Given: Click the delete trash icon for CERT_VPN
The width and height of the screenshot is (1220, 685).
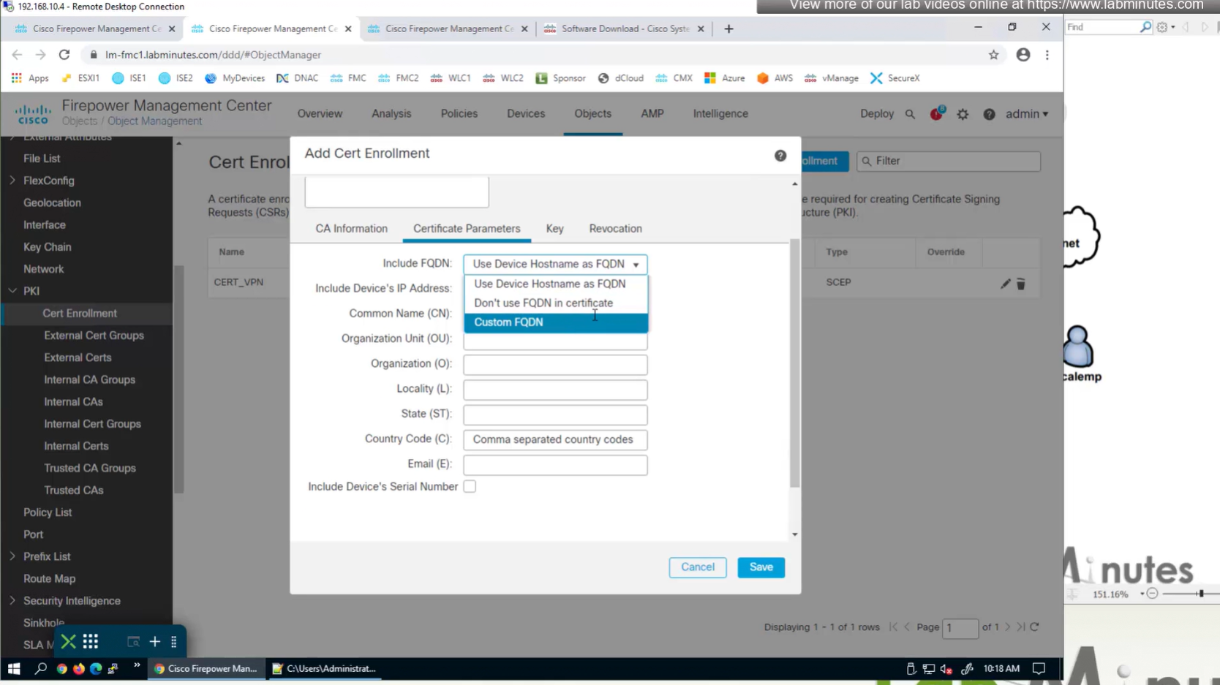Looking at the screenshot, I should click(1021, 284).
